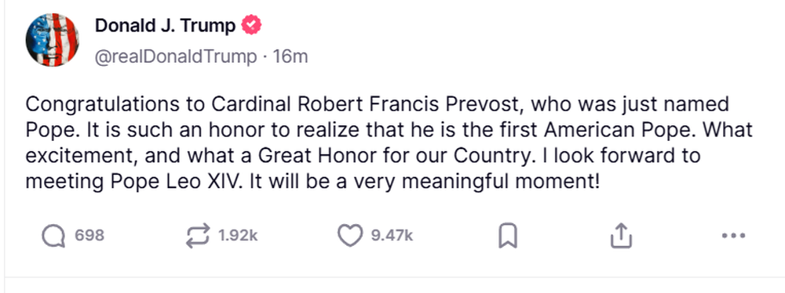This screenshot has height=293, width=785.
Task: View the 698 replies count
Action: (89, 236)
